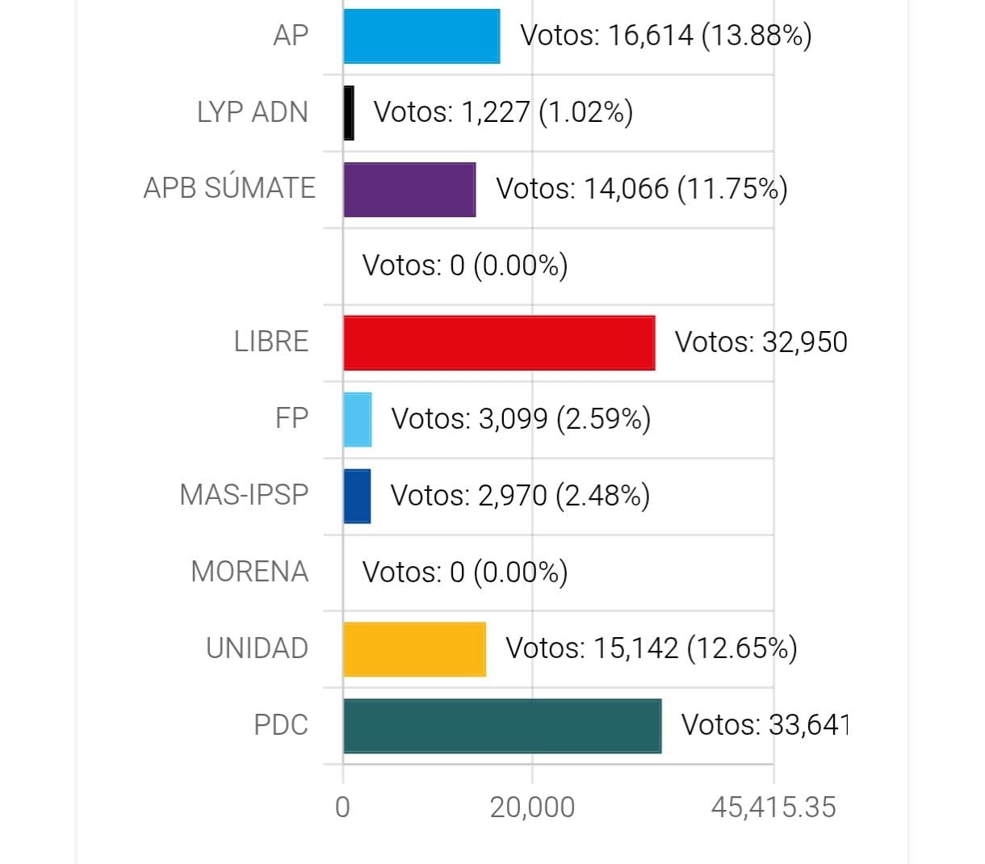This screenshot has height=864, width=985.
Task: Select the LYP ADN axis label
Action: [x=253, y=112]
